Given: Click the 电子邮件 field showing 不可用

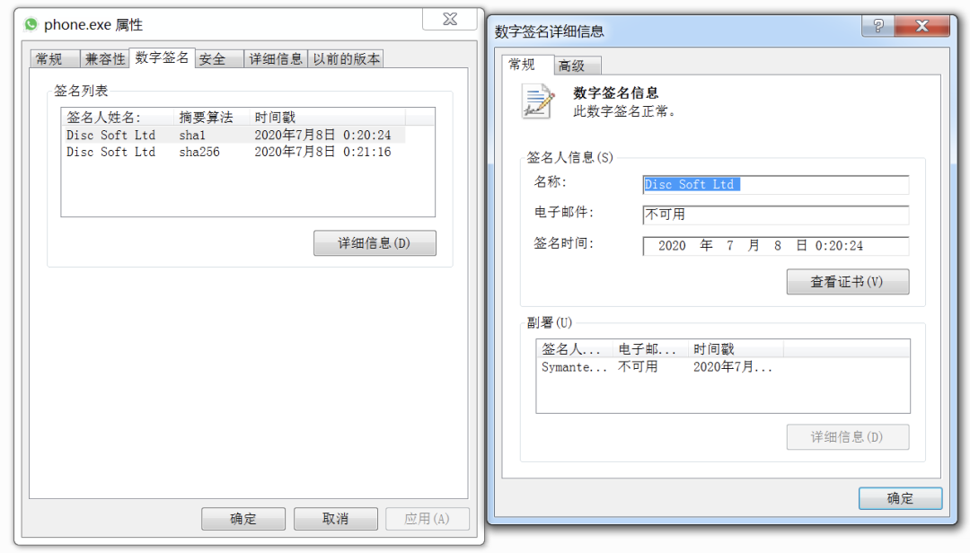Looking at the screenshot, I should [776, 215].
